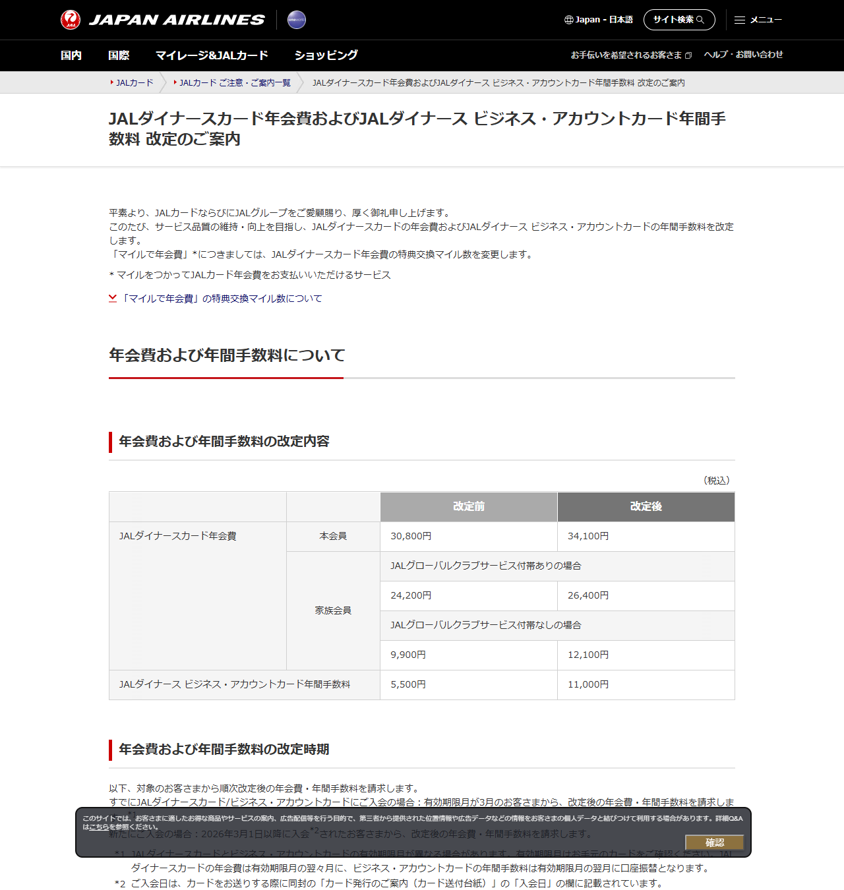
Task: Open the メニュー hamburger menu
Action: tap(758, 20)
